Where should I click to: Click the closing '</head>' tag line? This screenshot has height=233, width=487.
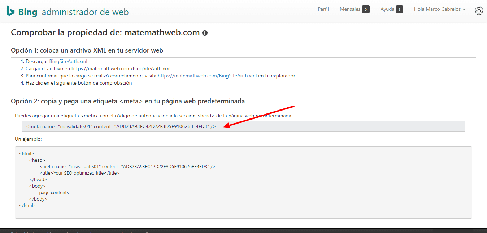(x=38, y=180)
